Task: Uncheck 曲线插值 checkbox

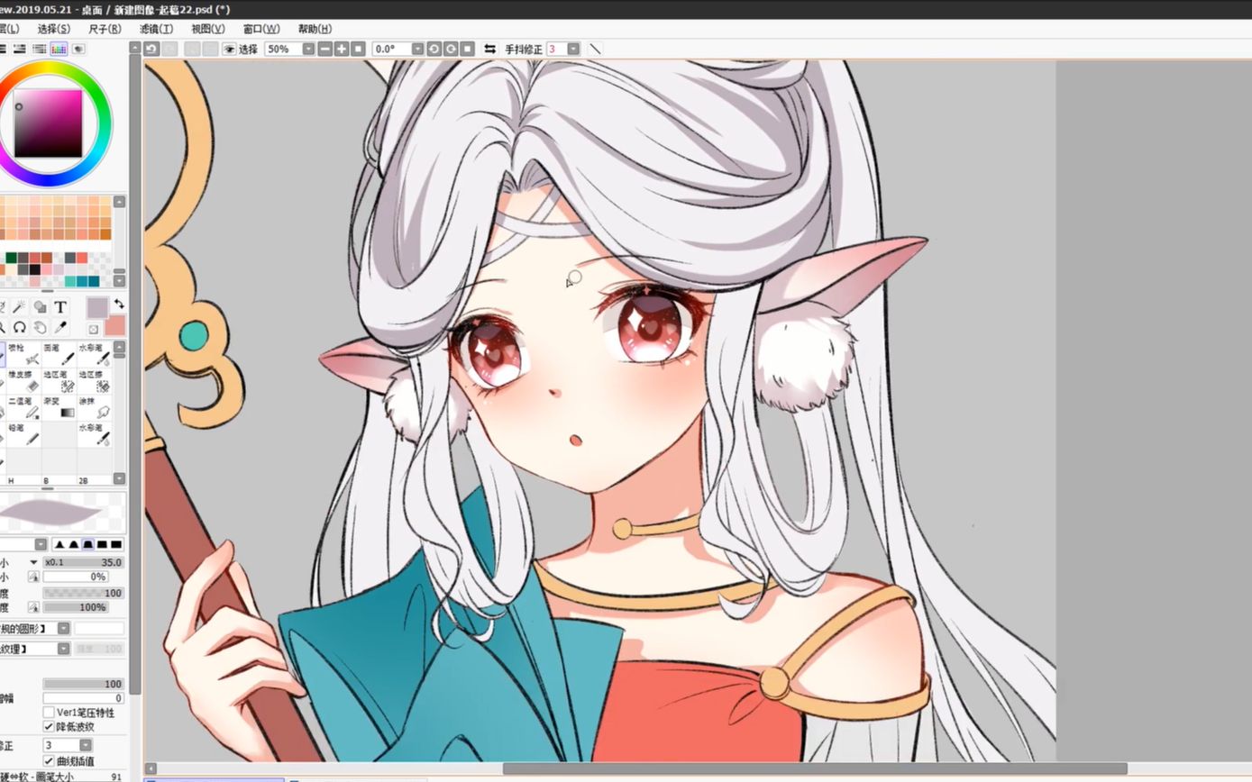Action: pos(49,761)
